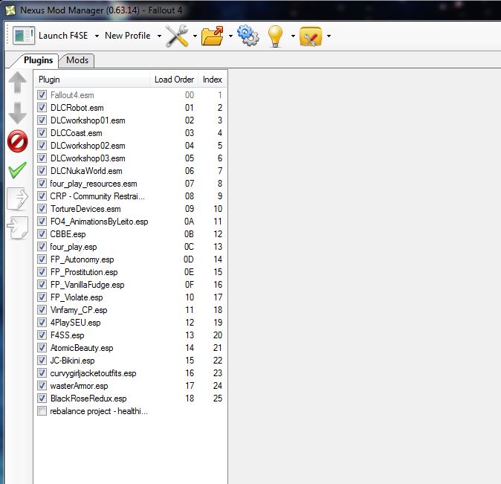501x484 pixels.
Task: Uncheck the CBBE.esp plugin checkbox
Action: pos(42,234)
